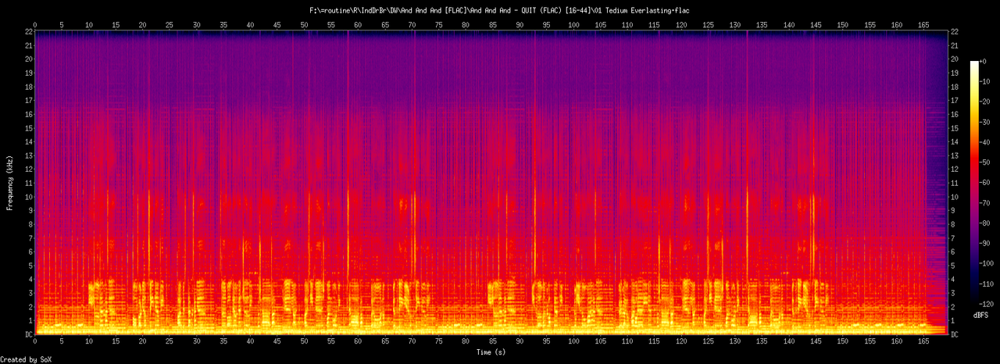The width and height of the screenshot is (1000, 364).
Task: Click the "Time (s)" axis label
Action: tap(491, 352)
